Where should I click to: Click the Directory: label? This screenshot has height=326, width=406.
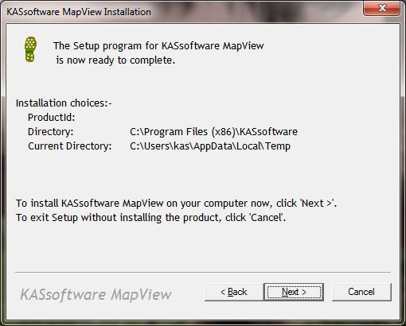click(x=51, y=132)
